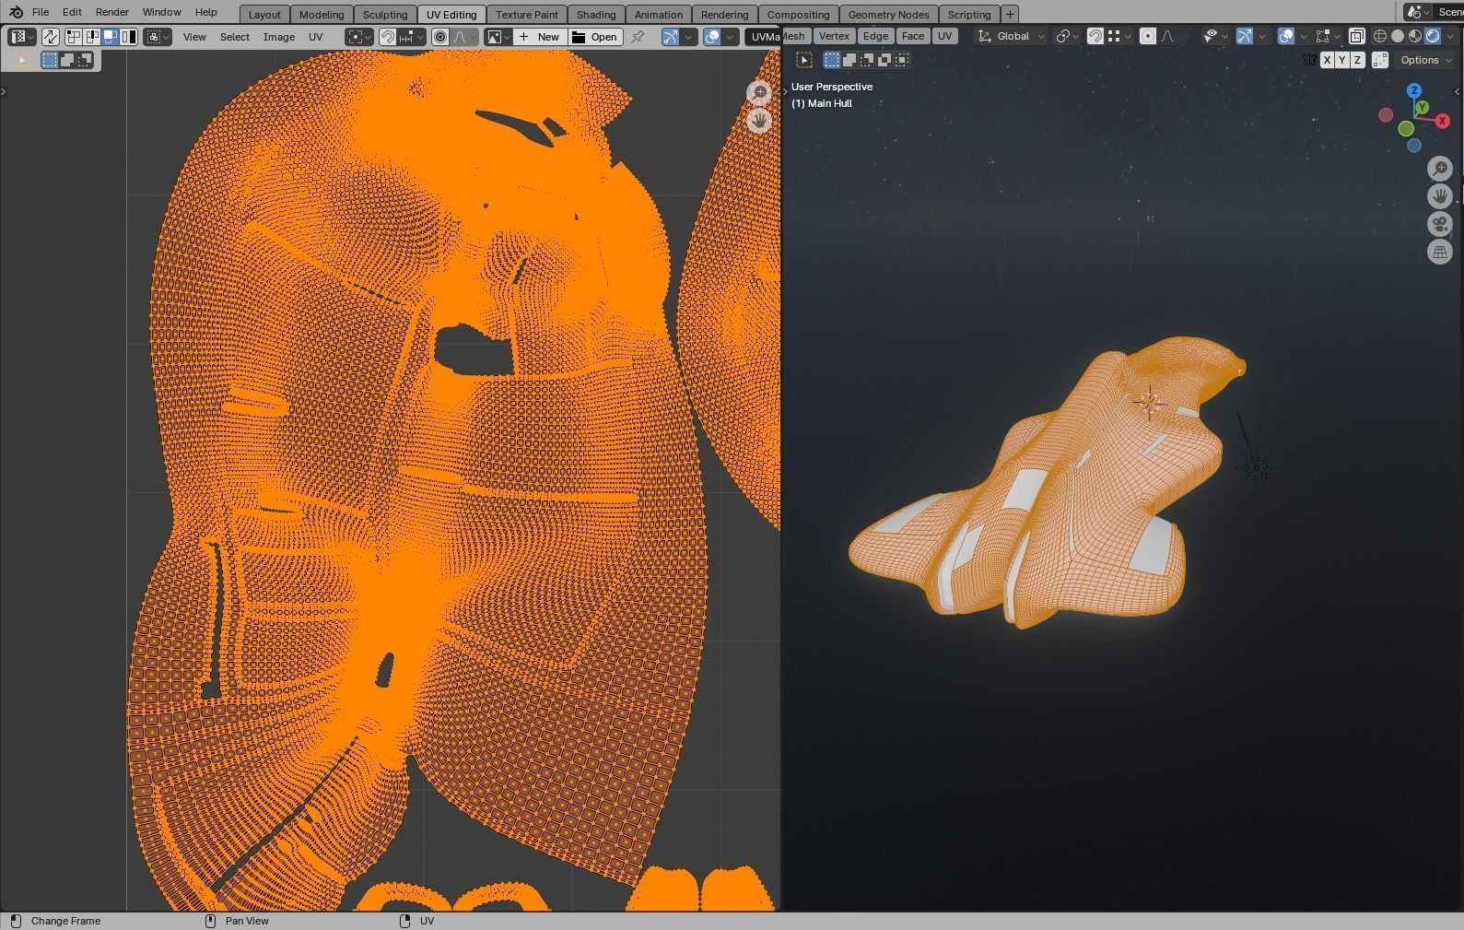This screenshot has width=1464, height=930.
Task: Open the UV editor UV menu
Action: 316,37
